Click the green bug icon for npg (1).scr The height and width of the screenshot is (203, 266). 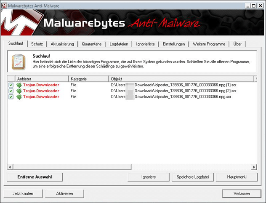pyautogui.click(x=19, y=85)
